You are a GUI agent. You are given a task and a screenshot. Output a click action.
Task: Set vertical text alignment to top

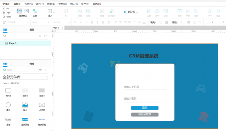(x=135, y=22)
